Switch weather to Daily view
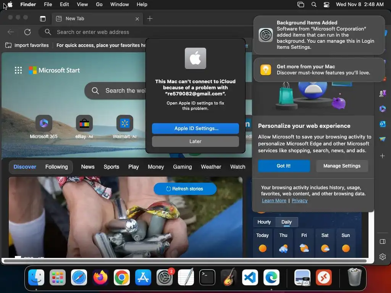391x293 pixels. point(286,222)
